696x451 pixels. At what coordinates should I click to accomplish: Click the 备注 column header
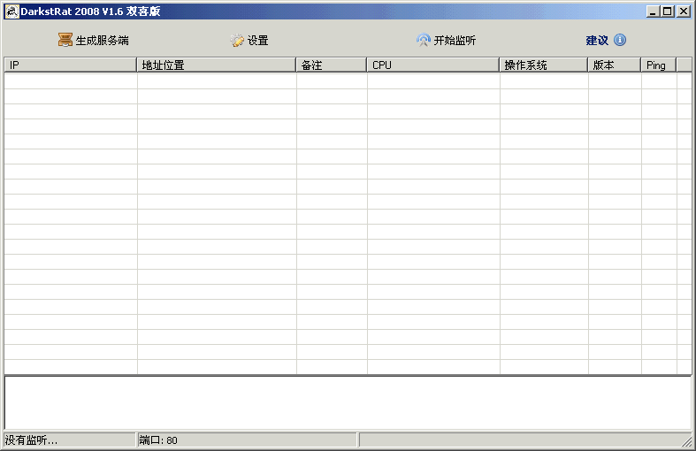click(x=331, y=65)
